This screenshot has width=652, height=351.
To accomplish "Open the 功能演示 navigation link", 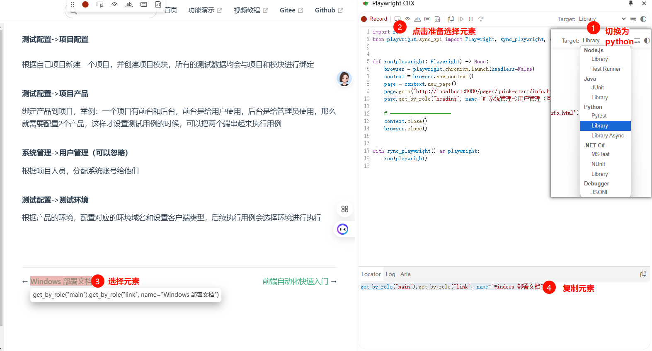I will [205, 10].
